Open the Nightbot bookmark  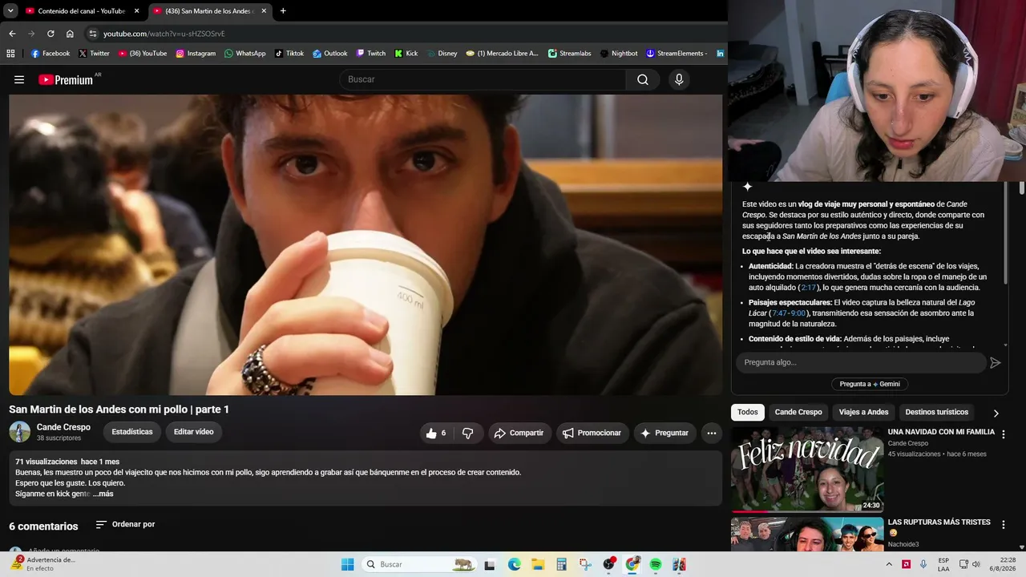click(x=619, y=54)
